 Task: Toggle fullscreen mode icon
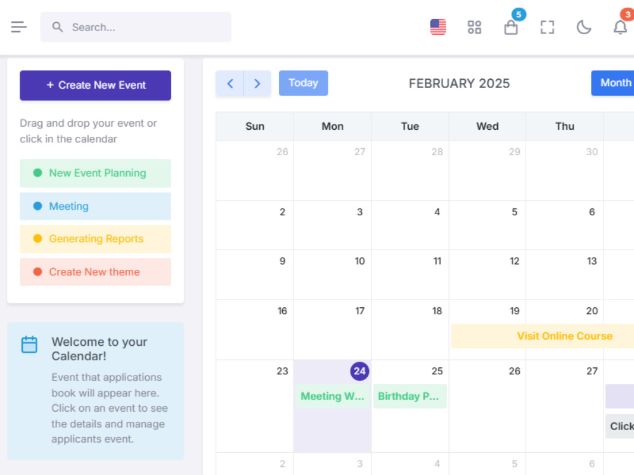click(547, 27)
